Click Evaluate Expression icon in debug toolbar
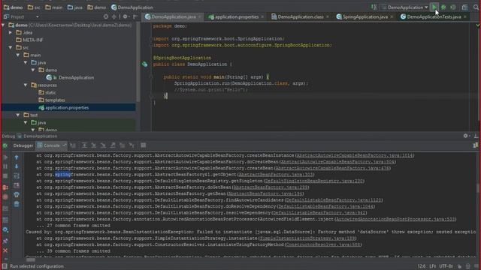Screen dimensions: 481x270 144,145
